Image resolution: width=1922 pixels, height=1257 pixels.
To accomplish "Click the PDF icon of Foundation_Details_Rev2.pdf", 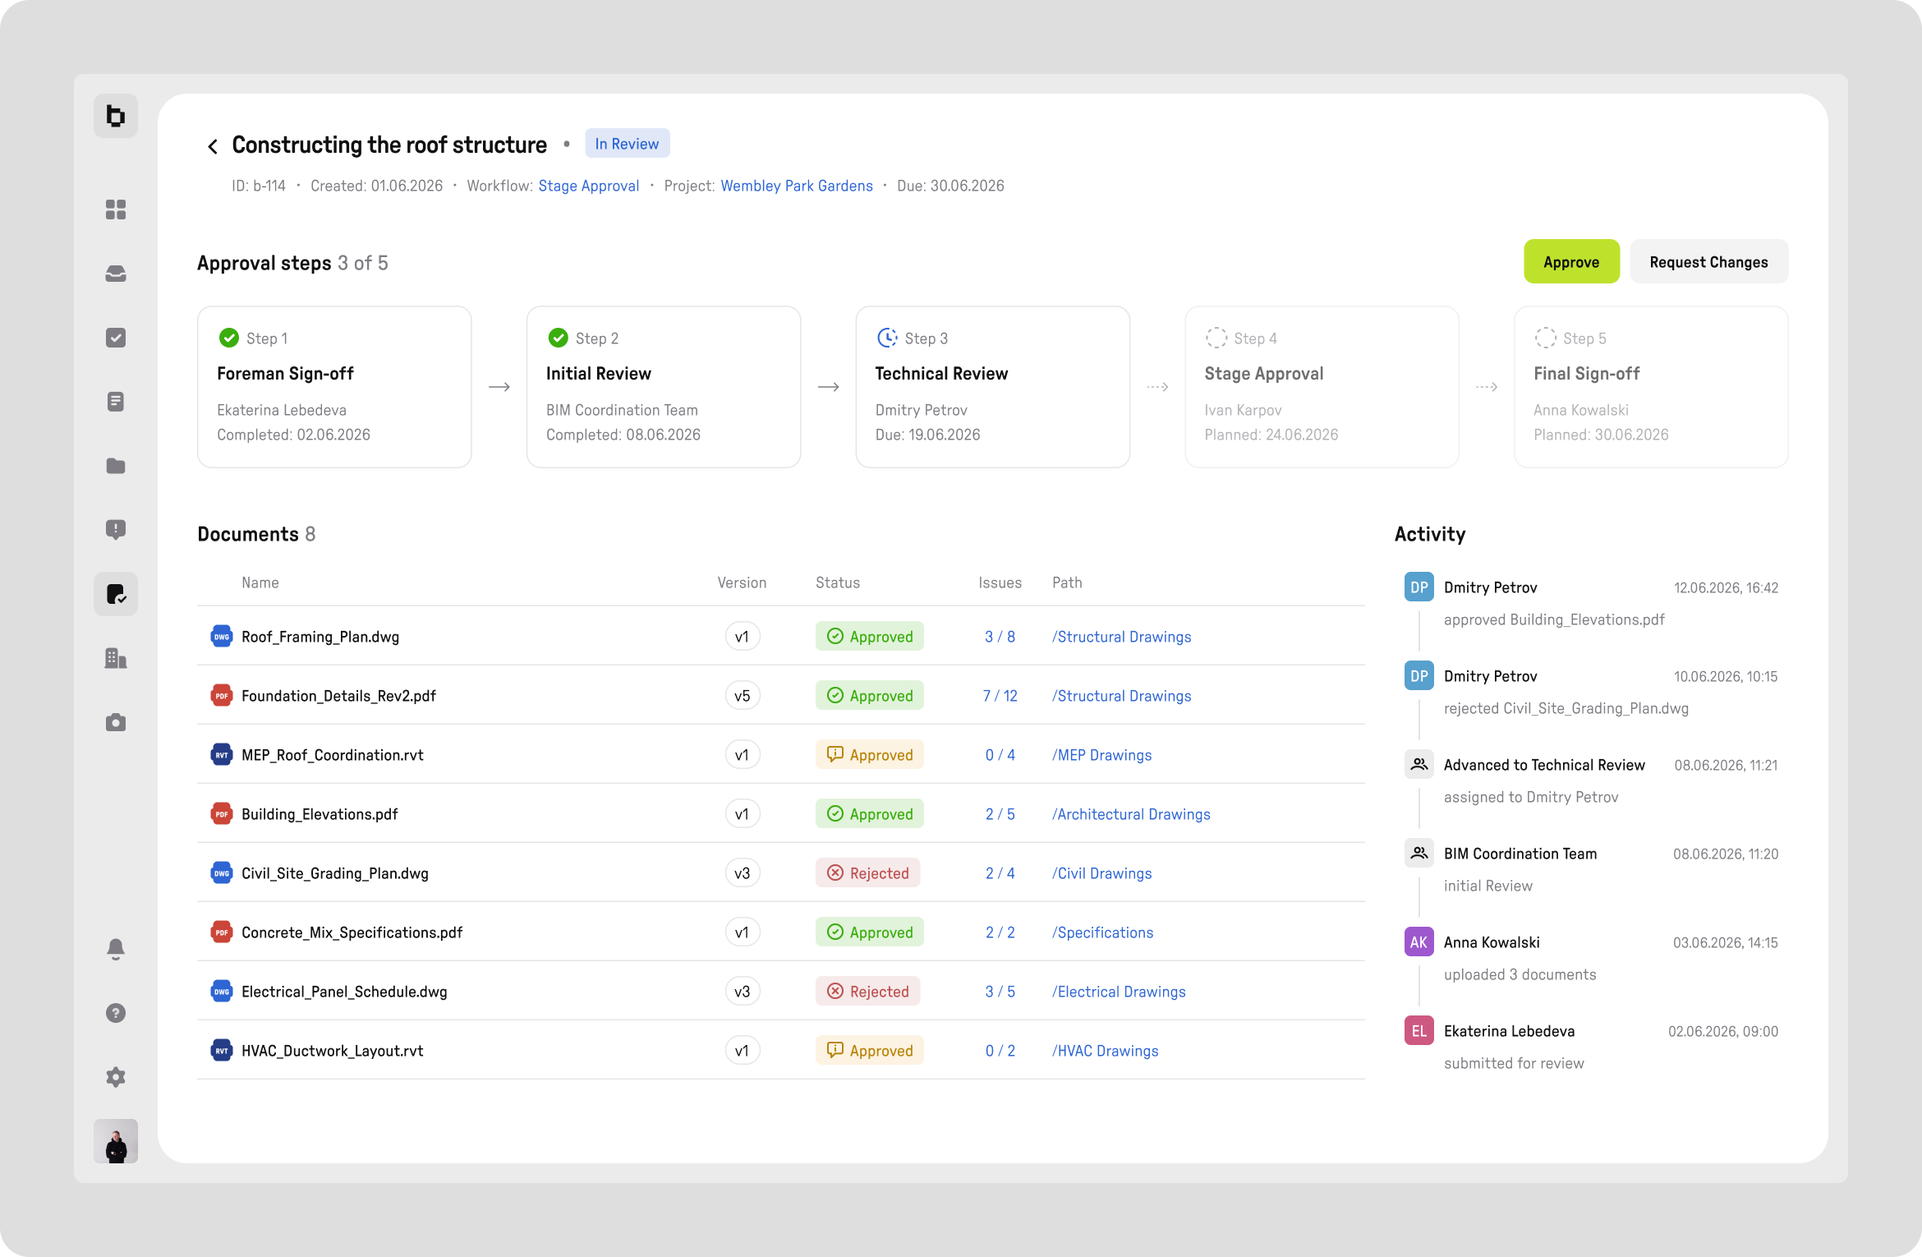I will [x=222, y=696].
